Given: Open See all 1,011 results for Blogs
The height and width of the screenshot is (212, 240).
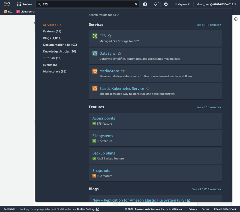Looking at the screenshot, I should coord(207,189).
